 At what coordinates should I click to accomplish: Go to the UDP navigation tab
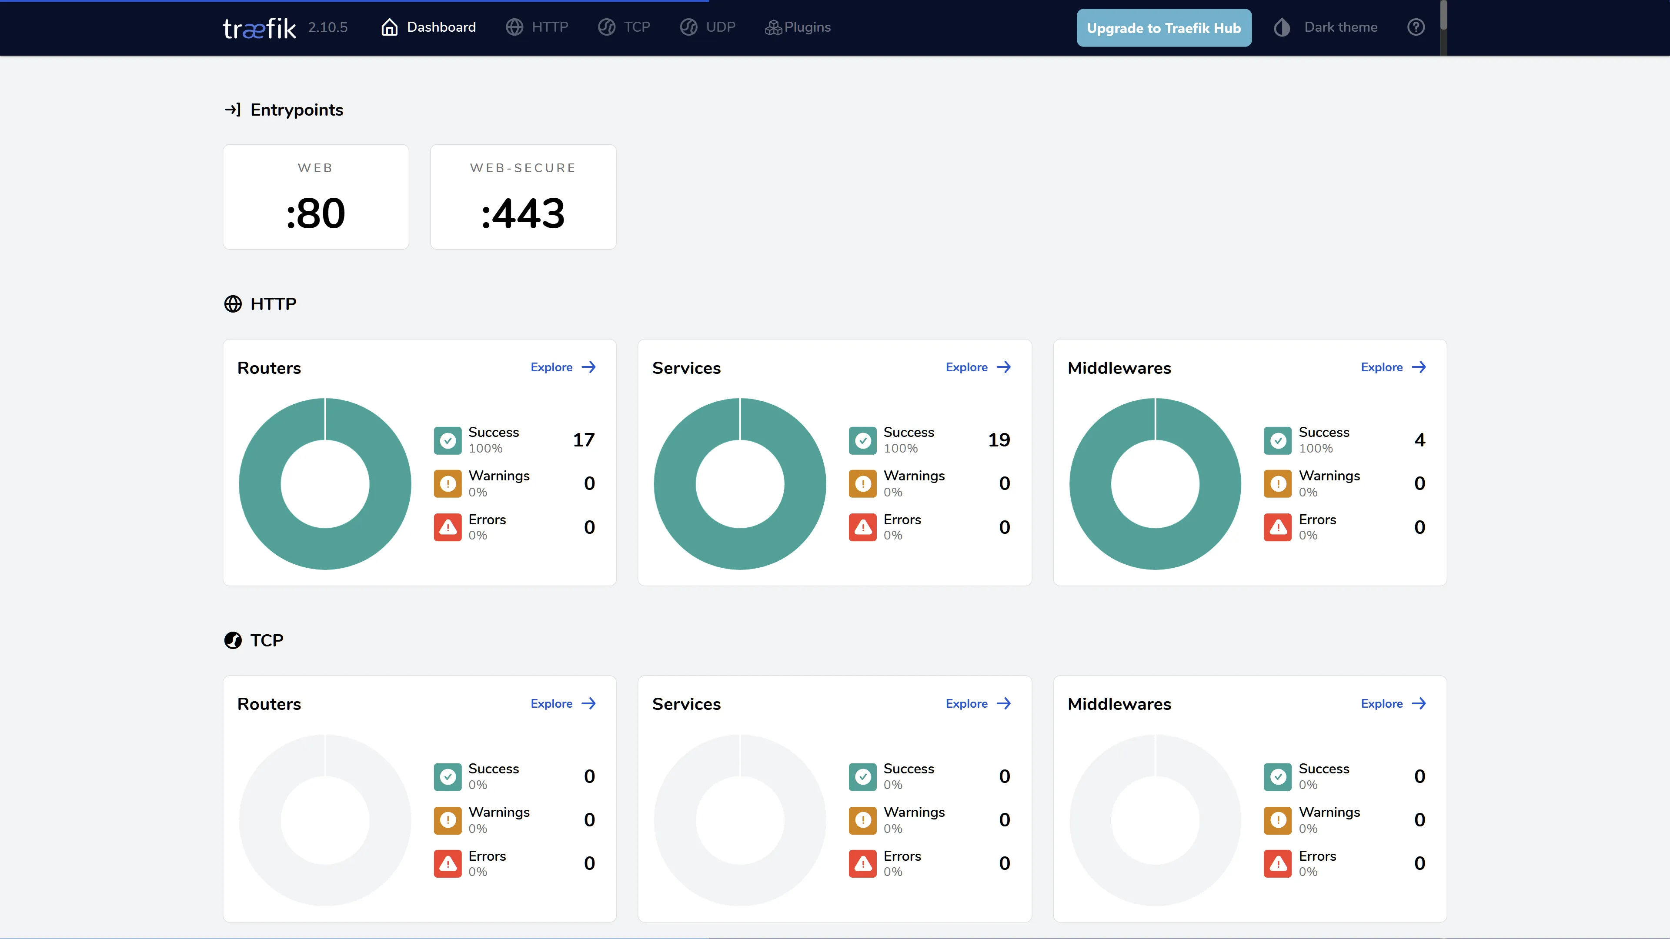click(707, 27)
